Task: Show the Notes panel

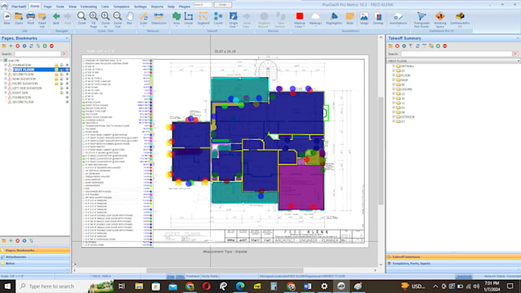Action: pos(35,263)
